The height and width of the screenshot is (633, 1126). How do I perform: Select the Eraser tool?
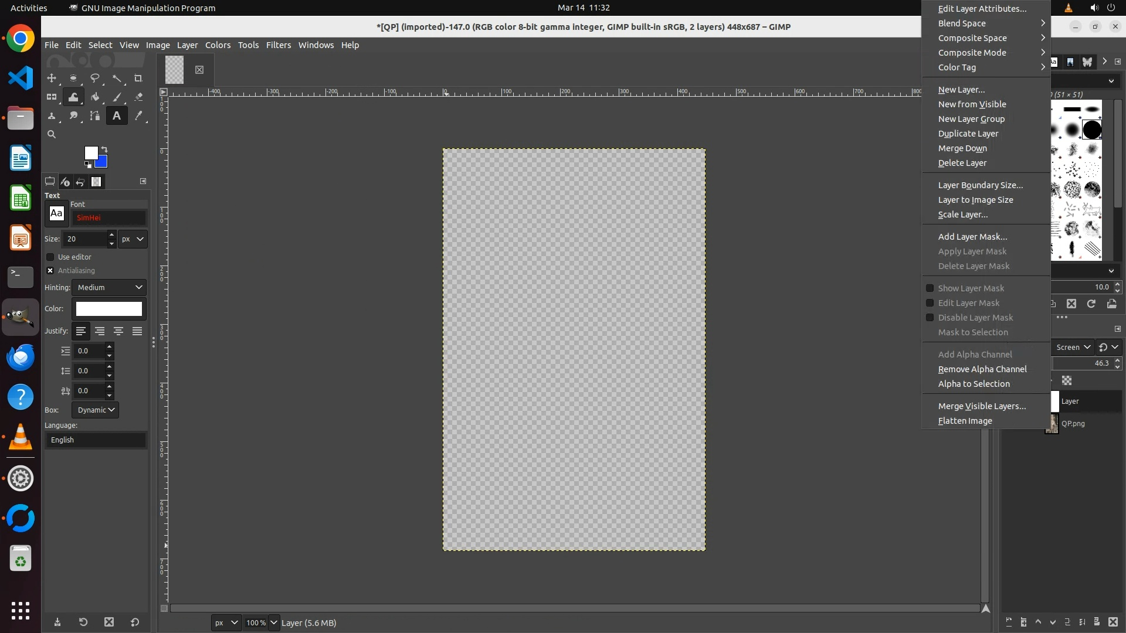click(138, 97)
